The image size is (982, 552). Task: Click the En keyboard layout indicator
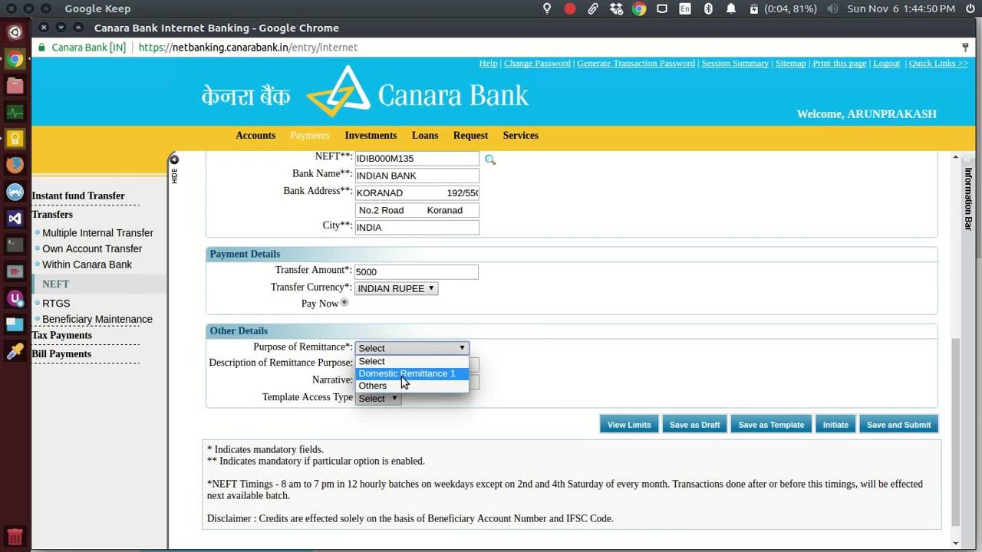tap(685, 8)
